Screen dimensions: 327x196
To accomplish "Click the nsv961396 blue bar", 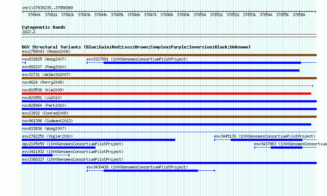I will (x=166, y=124).
